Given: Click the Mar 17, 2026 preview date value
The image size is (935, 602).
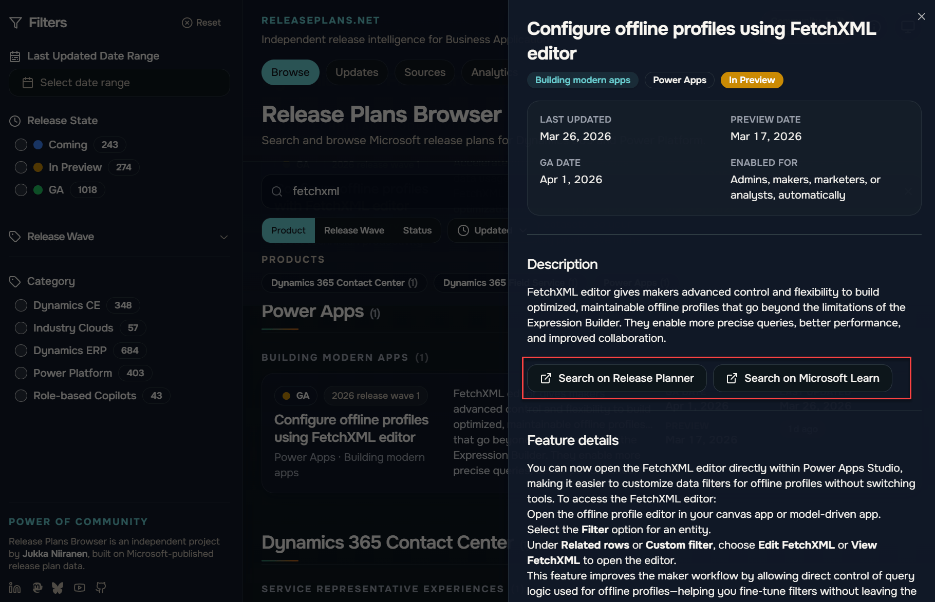Looking at the screenshot, I should click(x=766, y=137).
